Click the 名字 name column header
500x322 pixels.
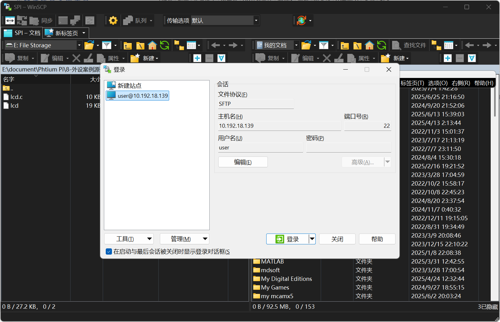click(x=36, y=79)
